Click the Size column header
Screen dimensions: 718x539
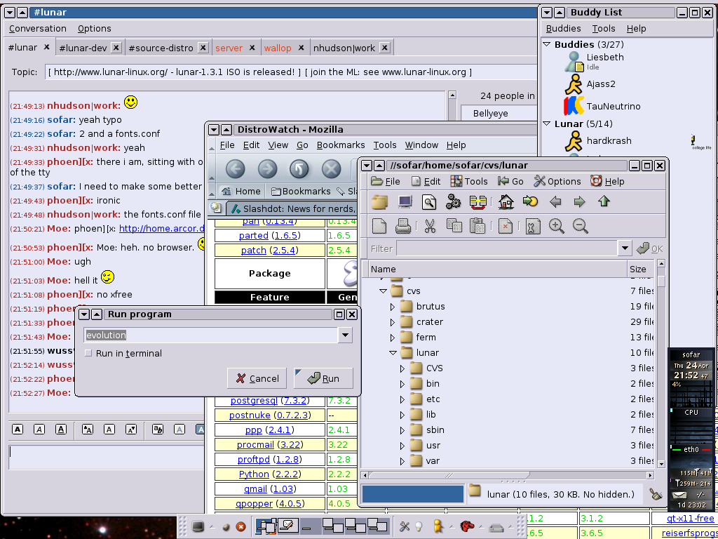click(638, 269)
